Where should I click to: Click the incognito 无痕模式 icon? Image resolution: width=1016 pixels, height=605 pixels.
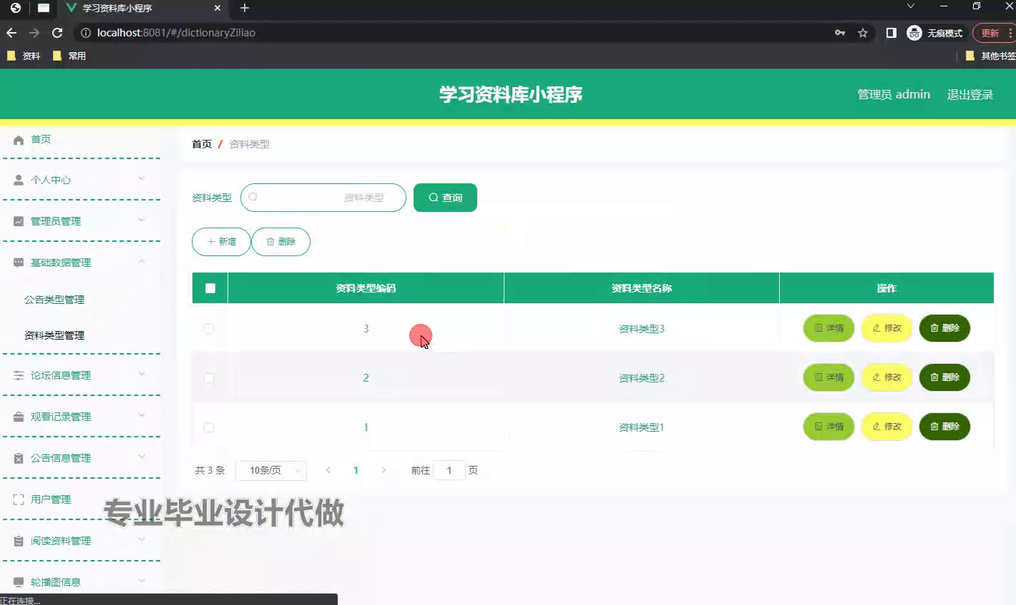click(x=914, y=33)
